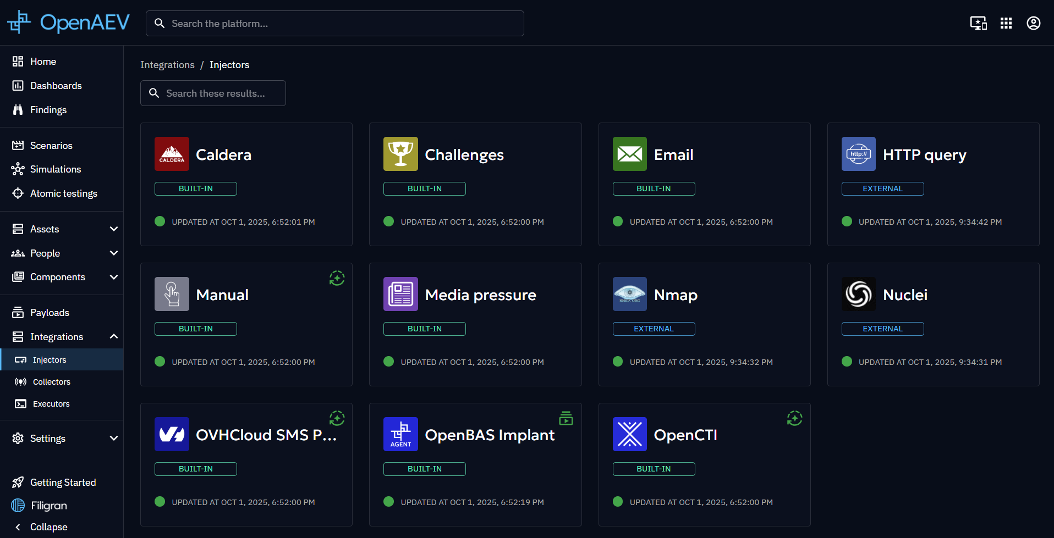Image resolution: width=1054 pixels, height=538 pixels.
Task: Open the user profile account icon
Action: pos(1033,23)
